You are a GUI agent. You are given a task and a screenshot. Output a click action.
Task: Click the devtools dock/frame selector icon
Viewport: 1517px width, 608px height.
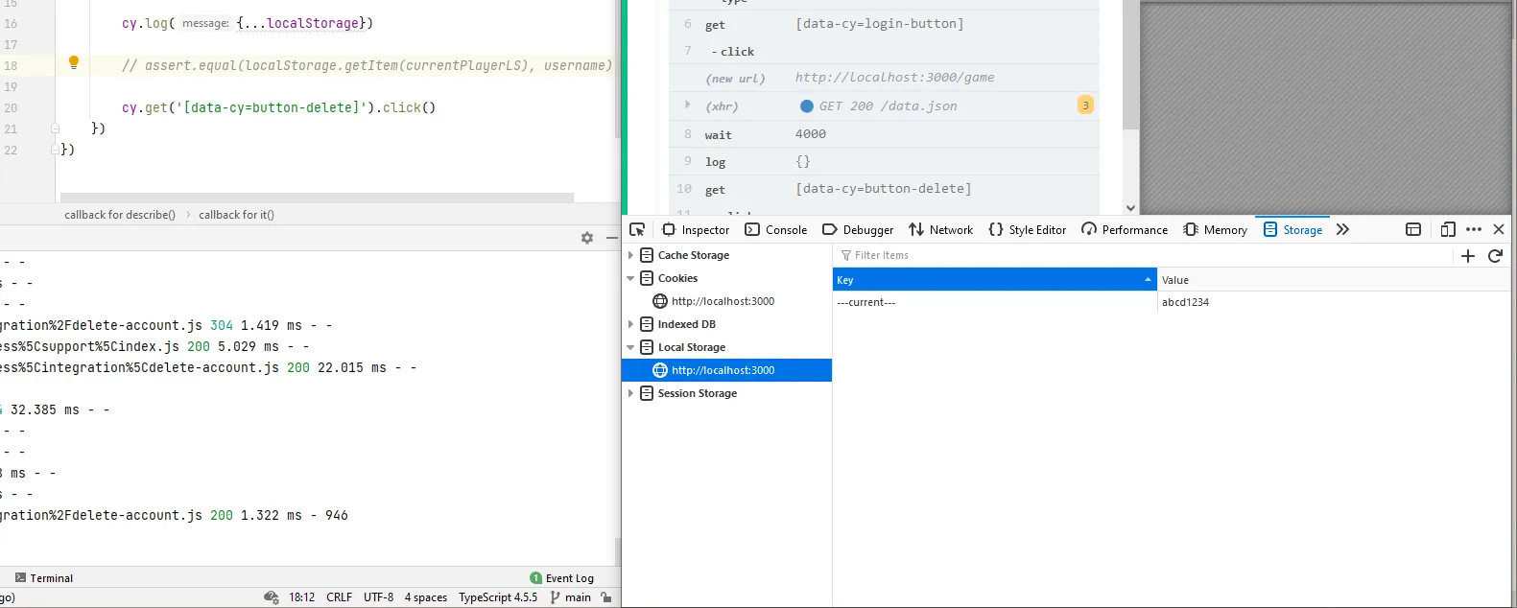(1413, 229)
